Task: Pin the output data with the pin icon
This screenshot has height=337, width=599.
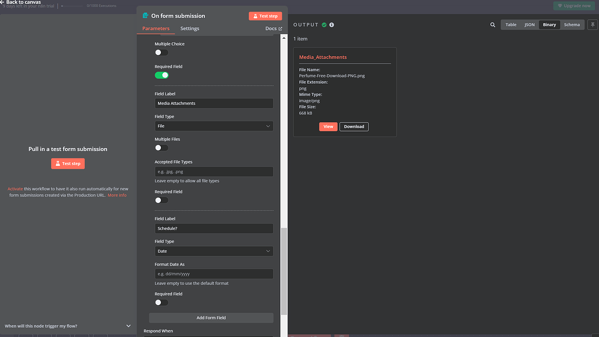Action: click(593, 25)
